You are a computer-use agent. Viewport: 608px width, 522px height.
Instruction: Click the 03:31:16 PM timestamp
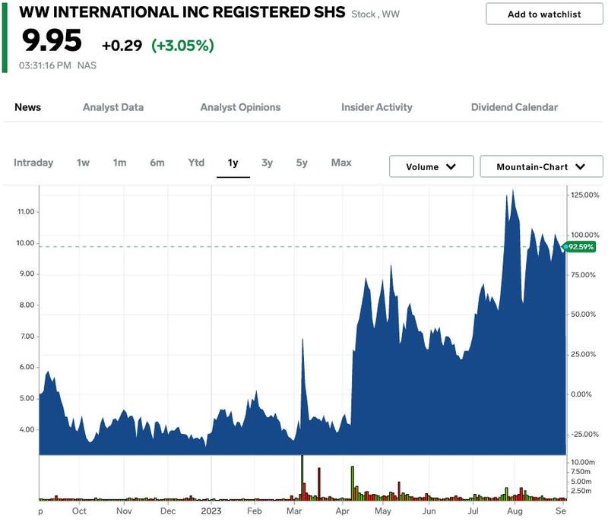(45, 65)
